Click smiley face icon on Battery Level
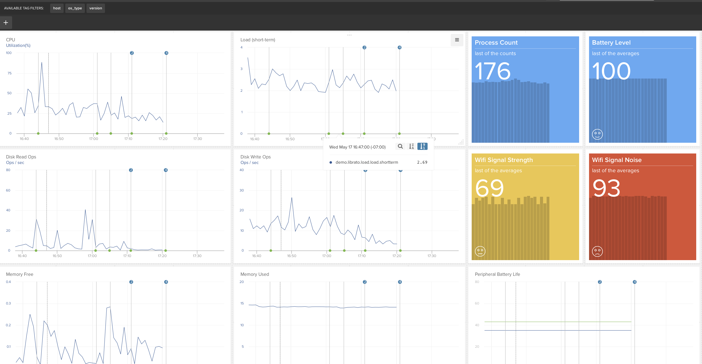 click(597, 134)
